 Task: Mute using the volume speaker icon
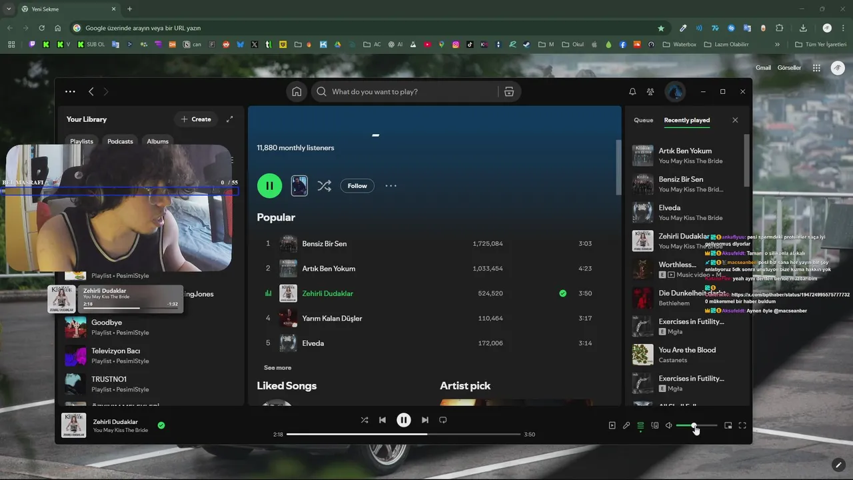click(668, 425)
